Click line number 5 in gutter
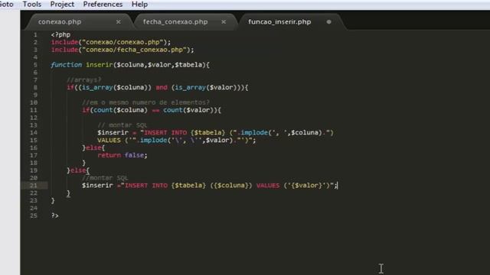The height and width of the screenshot is (275, 490). [x=35, y=65]
